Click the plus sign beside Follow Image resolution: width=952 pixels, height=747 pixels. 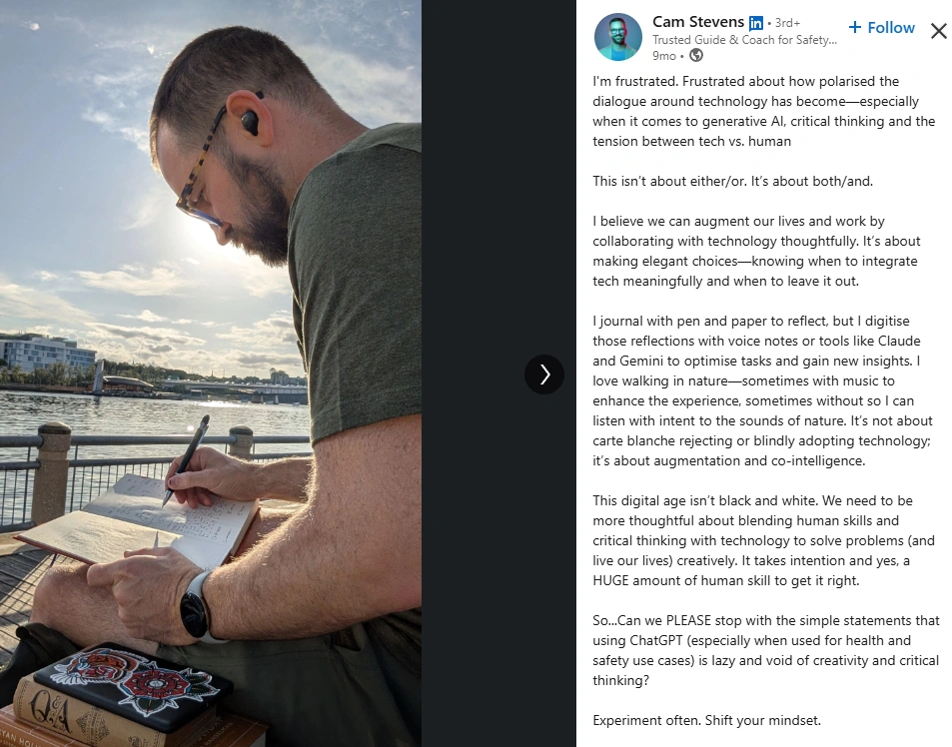[855, 27]
